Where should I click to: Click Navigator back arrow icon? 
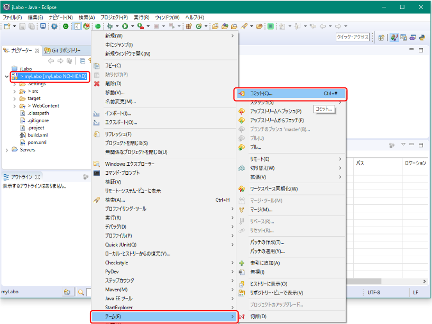click(x=51, y=61)
